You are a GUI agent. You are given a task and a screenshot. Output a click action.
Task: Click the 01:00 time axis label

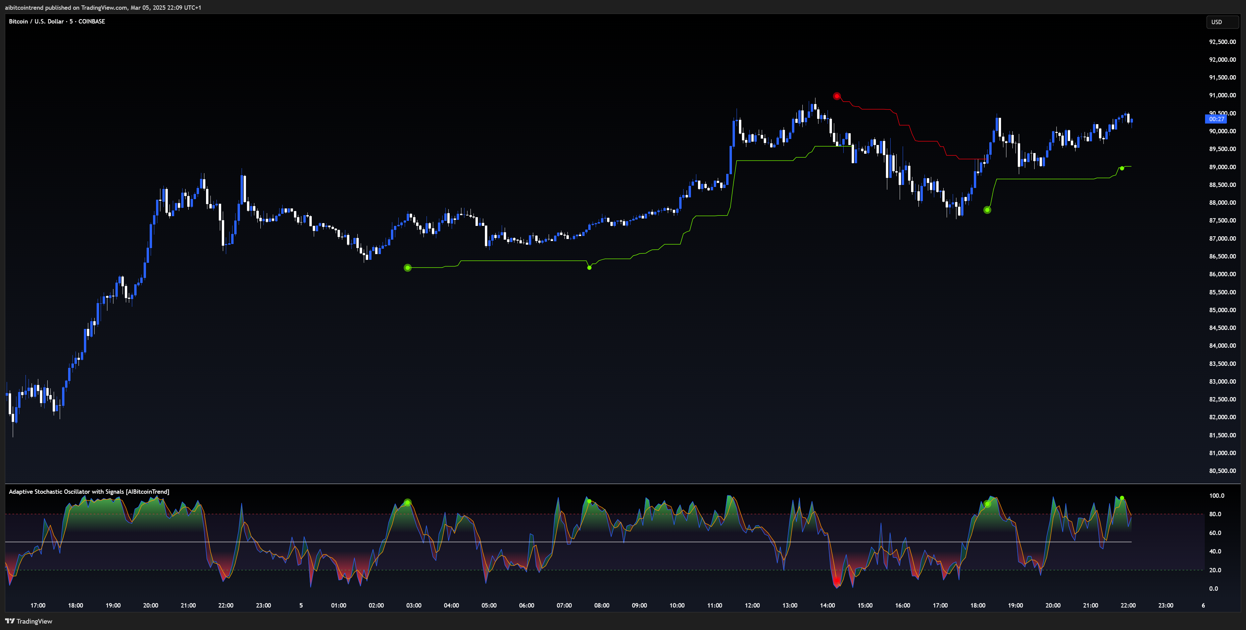339,605
